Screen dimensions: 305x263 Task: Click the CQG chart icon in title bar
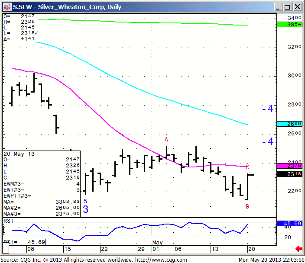pos(7,7)
